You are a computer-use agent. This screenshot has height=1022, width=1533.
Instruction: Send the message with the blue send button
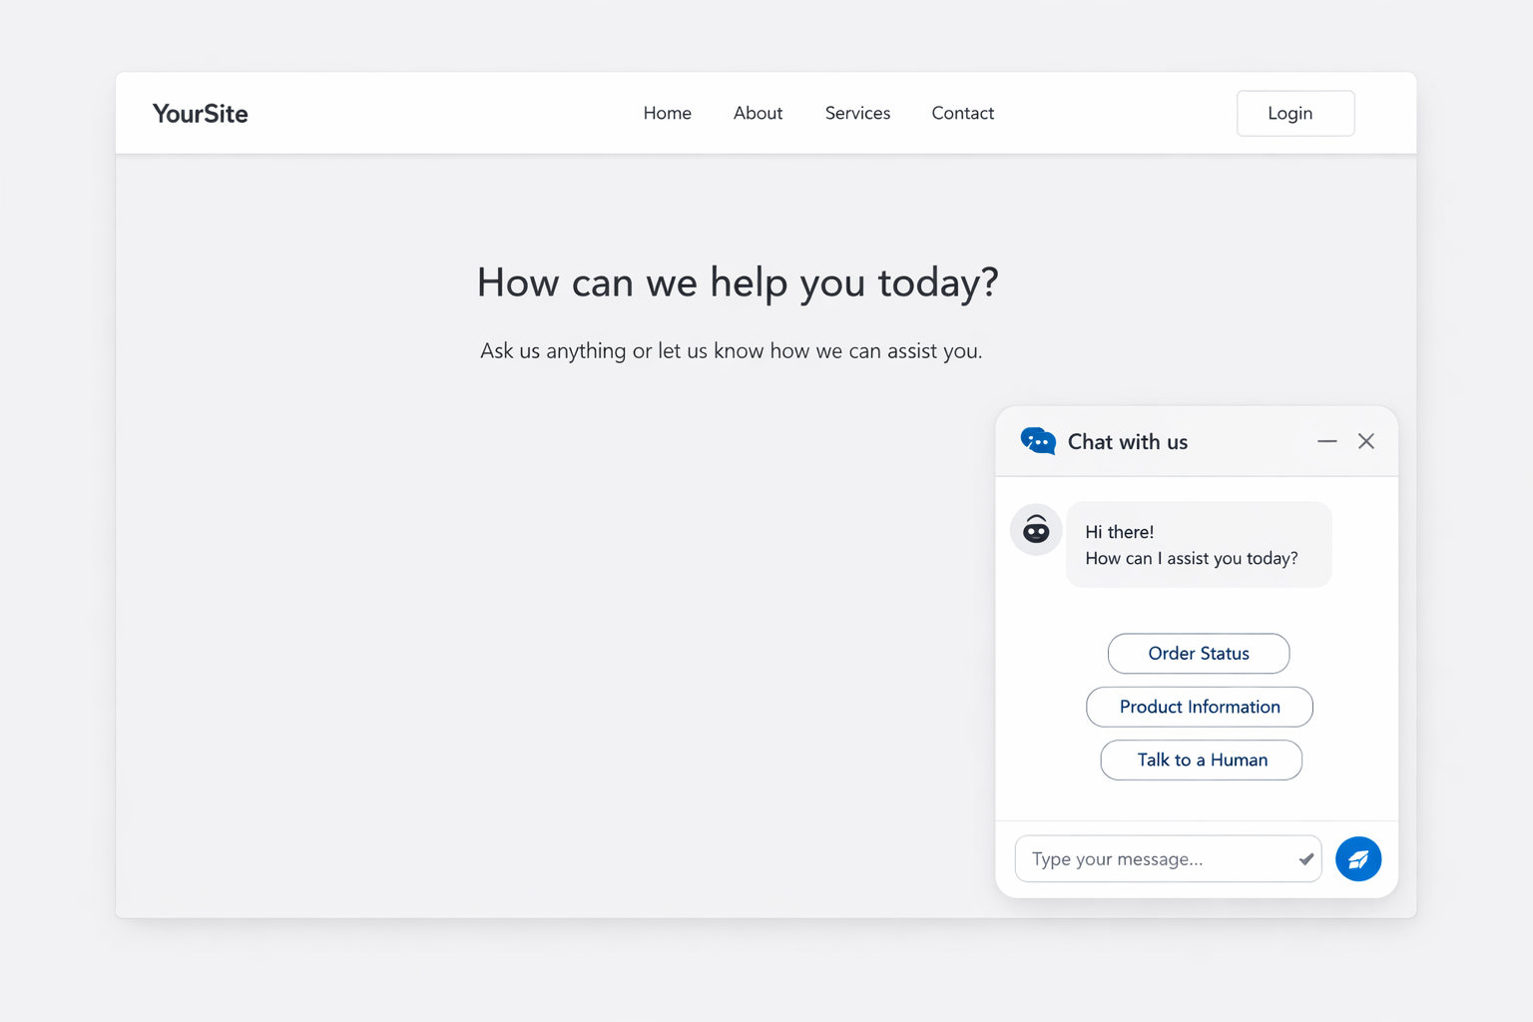pyautogui.click(x=1357, y=858)
